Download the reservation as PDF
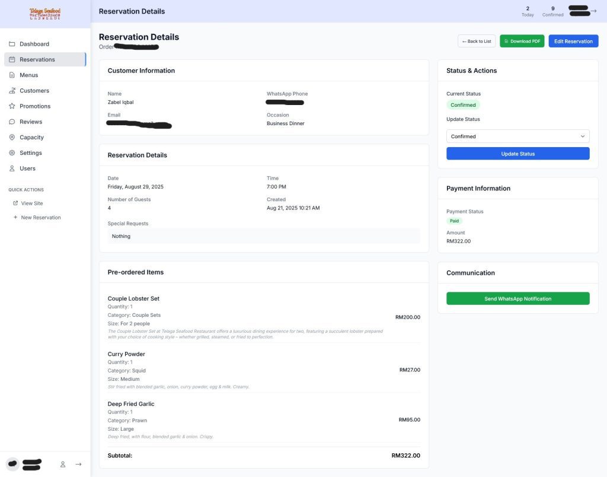Image resolution: width=607 pixels, height=477 pixels. click(x=522, y=41)
